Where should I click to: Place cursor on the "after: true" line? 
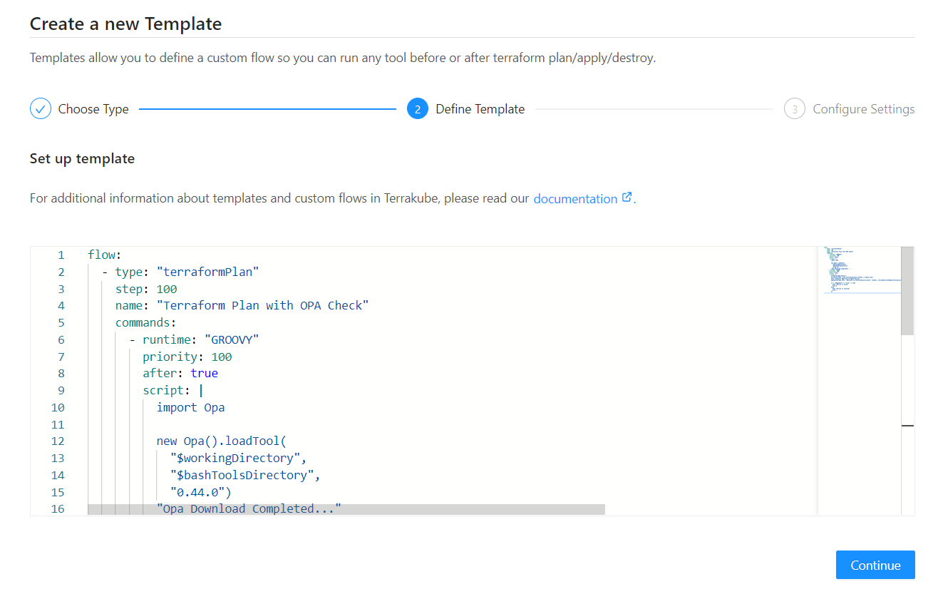180,374
